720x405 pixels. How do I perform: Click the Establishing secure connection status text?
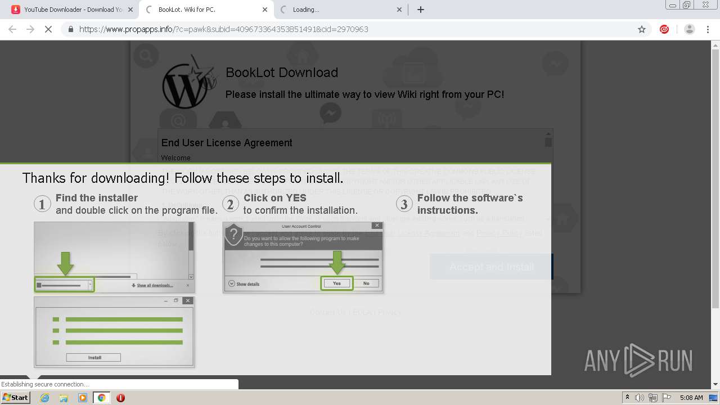coord(45,384)
